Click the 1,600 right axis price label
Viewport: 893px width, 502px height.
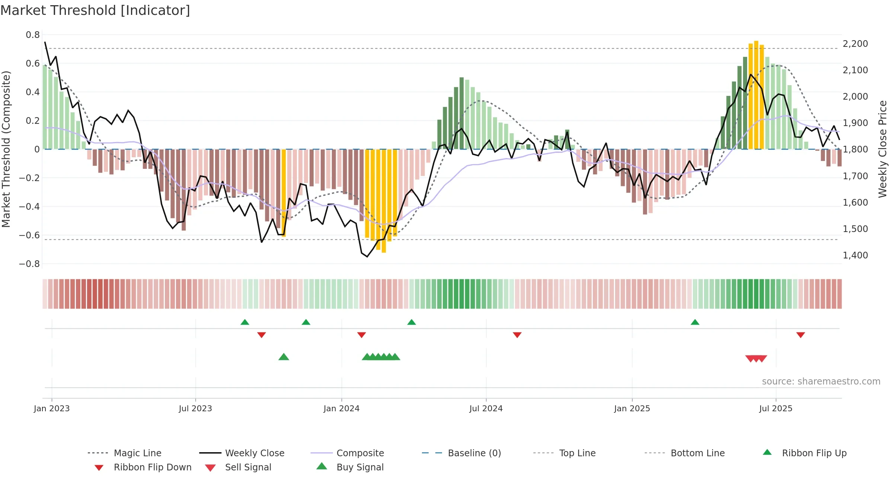pos(855,203)
